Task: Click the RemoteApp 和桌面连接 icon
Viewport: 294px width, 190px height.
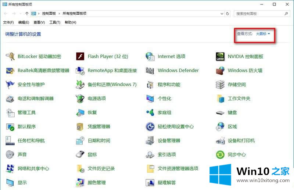Action: click(x=80, y=71)
